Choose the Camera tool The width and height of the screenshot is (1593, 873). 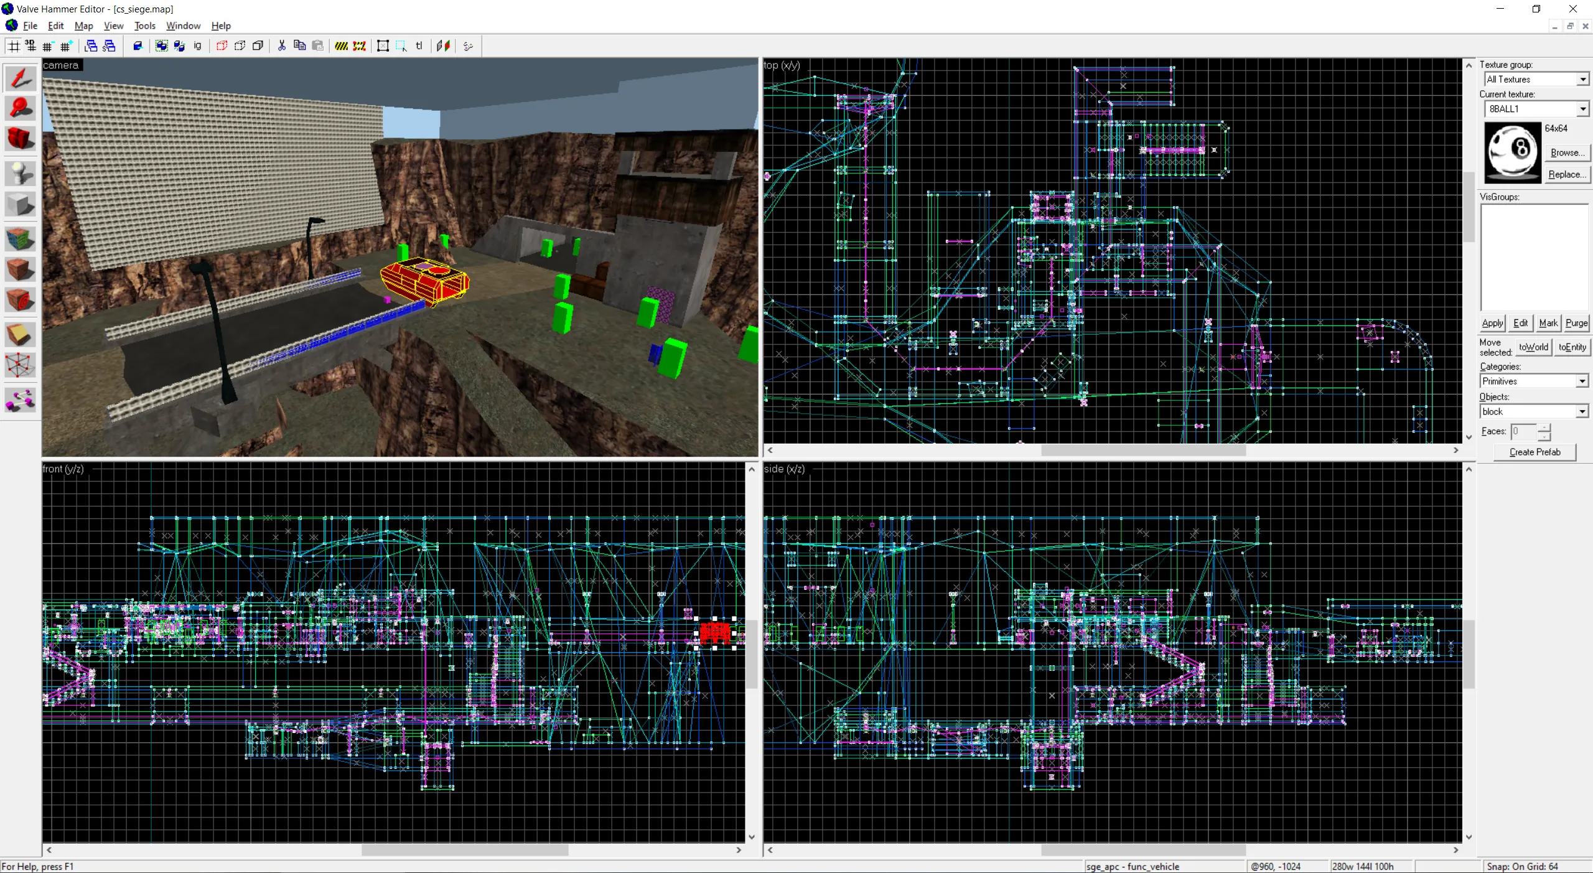point(20,139)
